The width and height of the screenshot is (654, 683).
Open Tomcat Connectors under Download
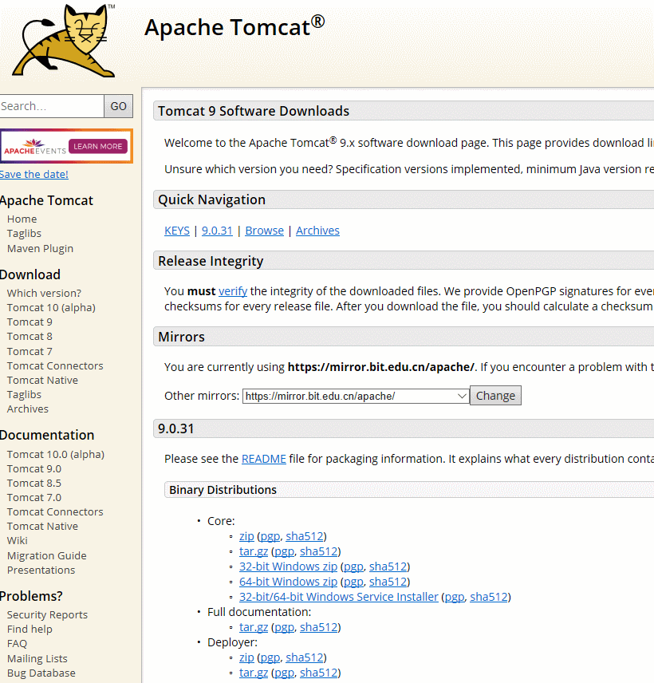tap(55, 366)
